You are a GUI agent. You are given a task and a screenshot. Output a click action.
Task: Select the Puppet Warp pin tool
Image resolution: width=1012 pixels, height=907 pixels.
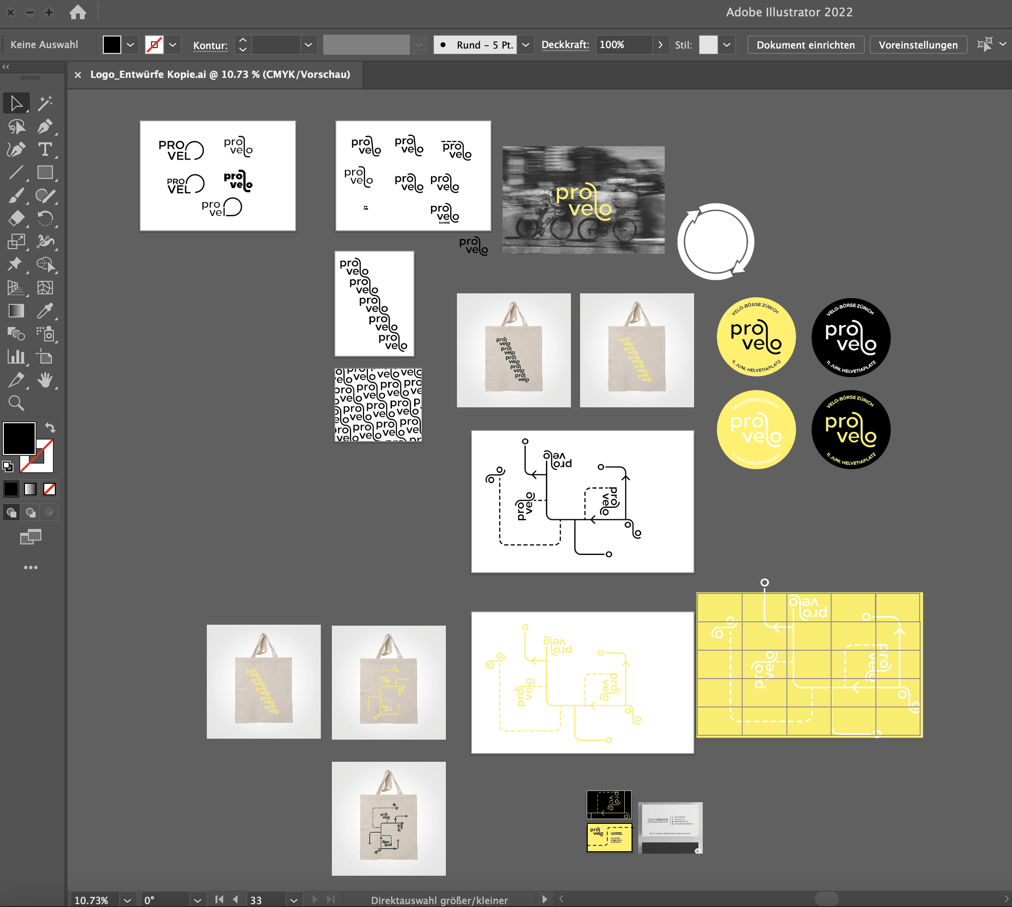(16, 264)
